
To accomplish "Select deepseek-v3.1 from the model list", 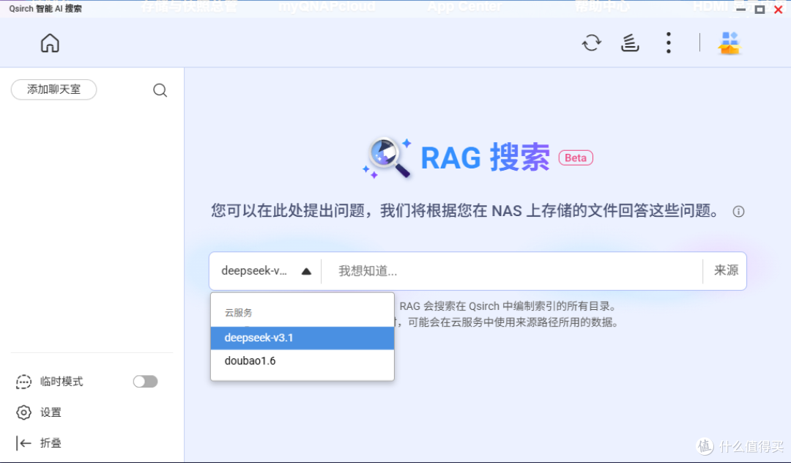I will (302, 338).
